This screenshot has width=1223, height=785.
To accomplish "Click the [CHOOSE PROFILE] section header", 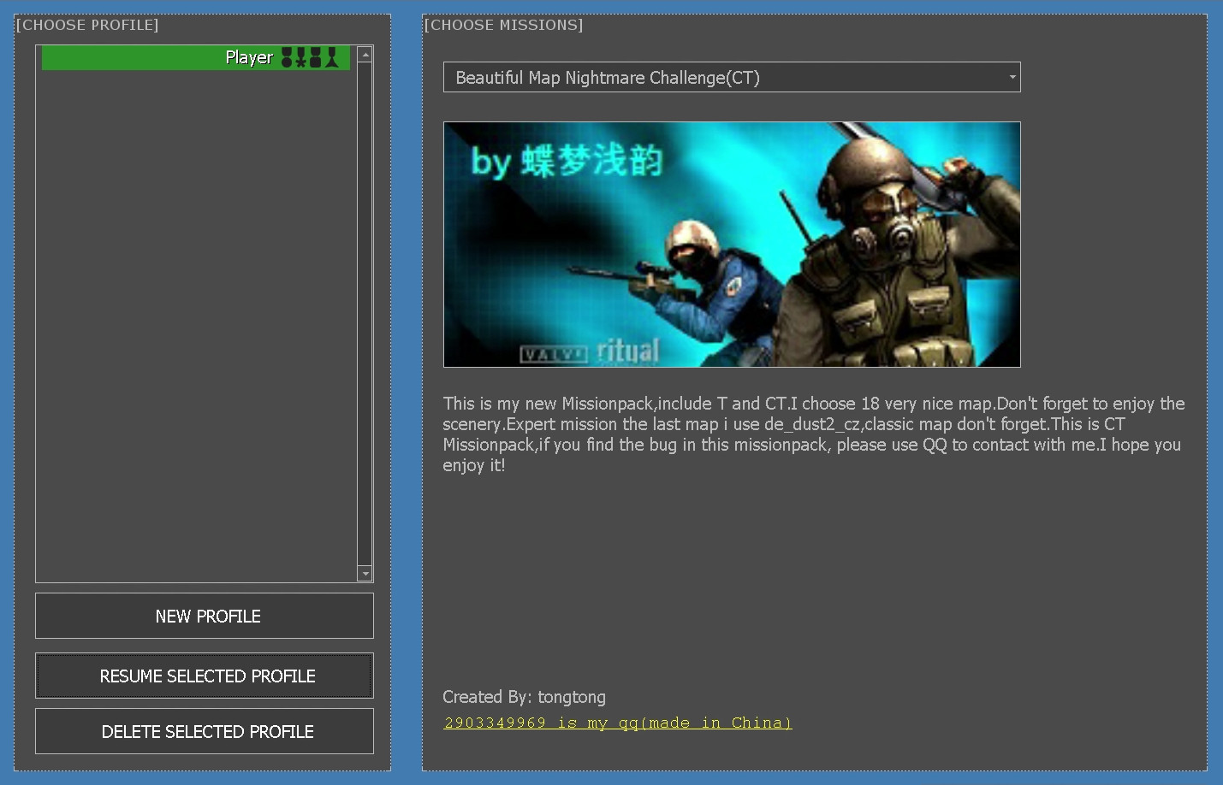I will pyautogui.click(x=87, y=25).
